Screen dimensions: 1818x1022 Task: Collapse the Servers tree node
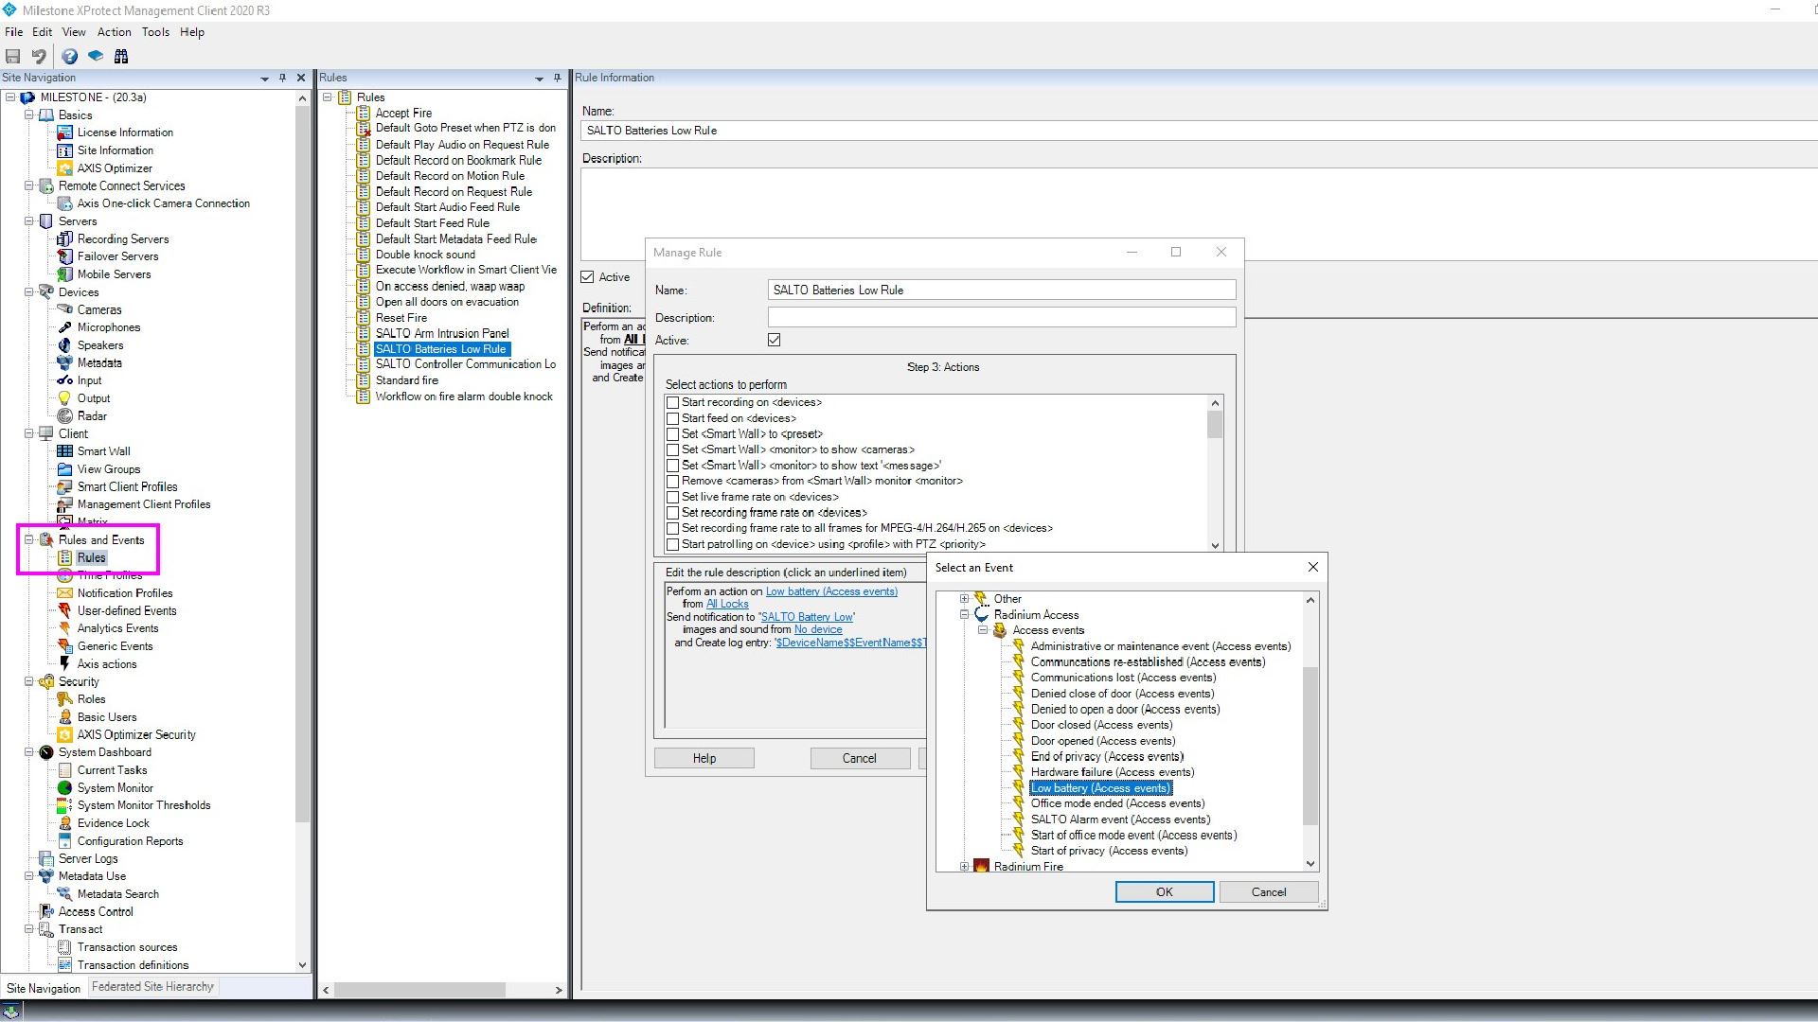29,221
